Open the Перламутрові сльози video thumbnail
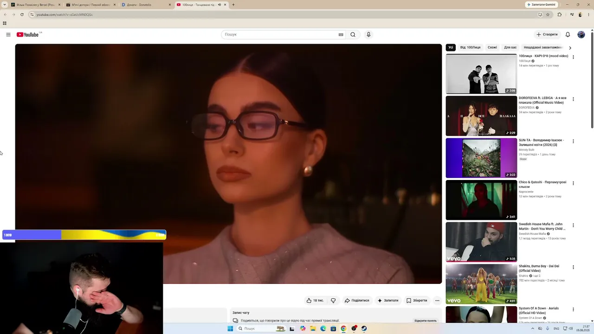This screenshot has height=334, width=594. [x=481, y=200]
